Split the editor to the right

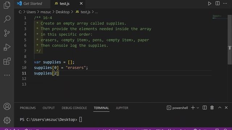[217, 3]
